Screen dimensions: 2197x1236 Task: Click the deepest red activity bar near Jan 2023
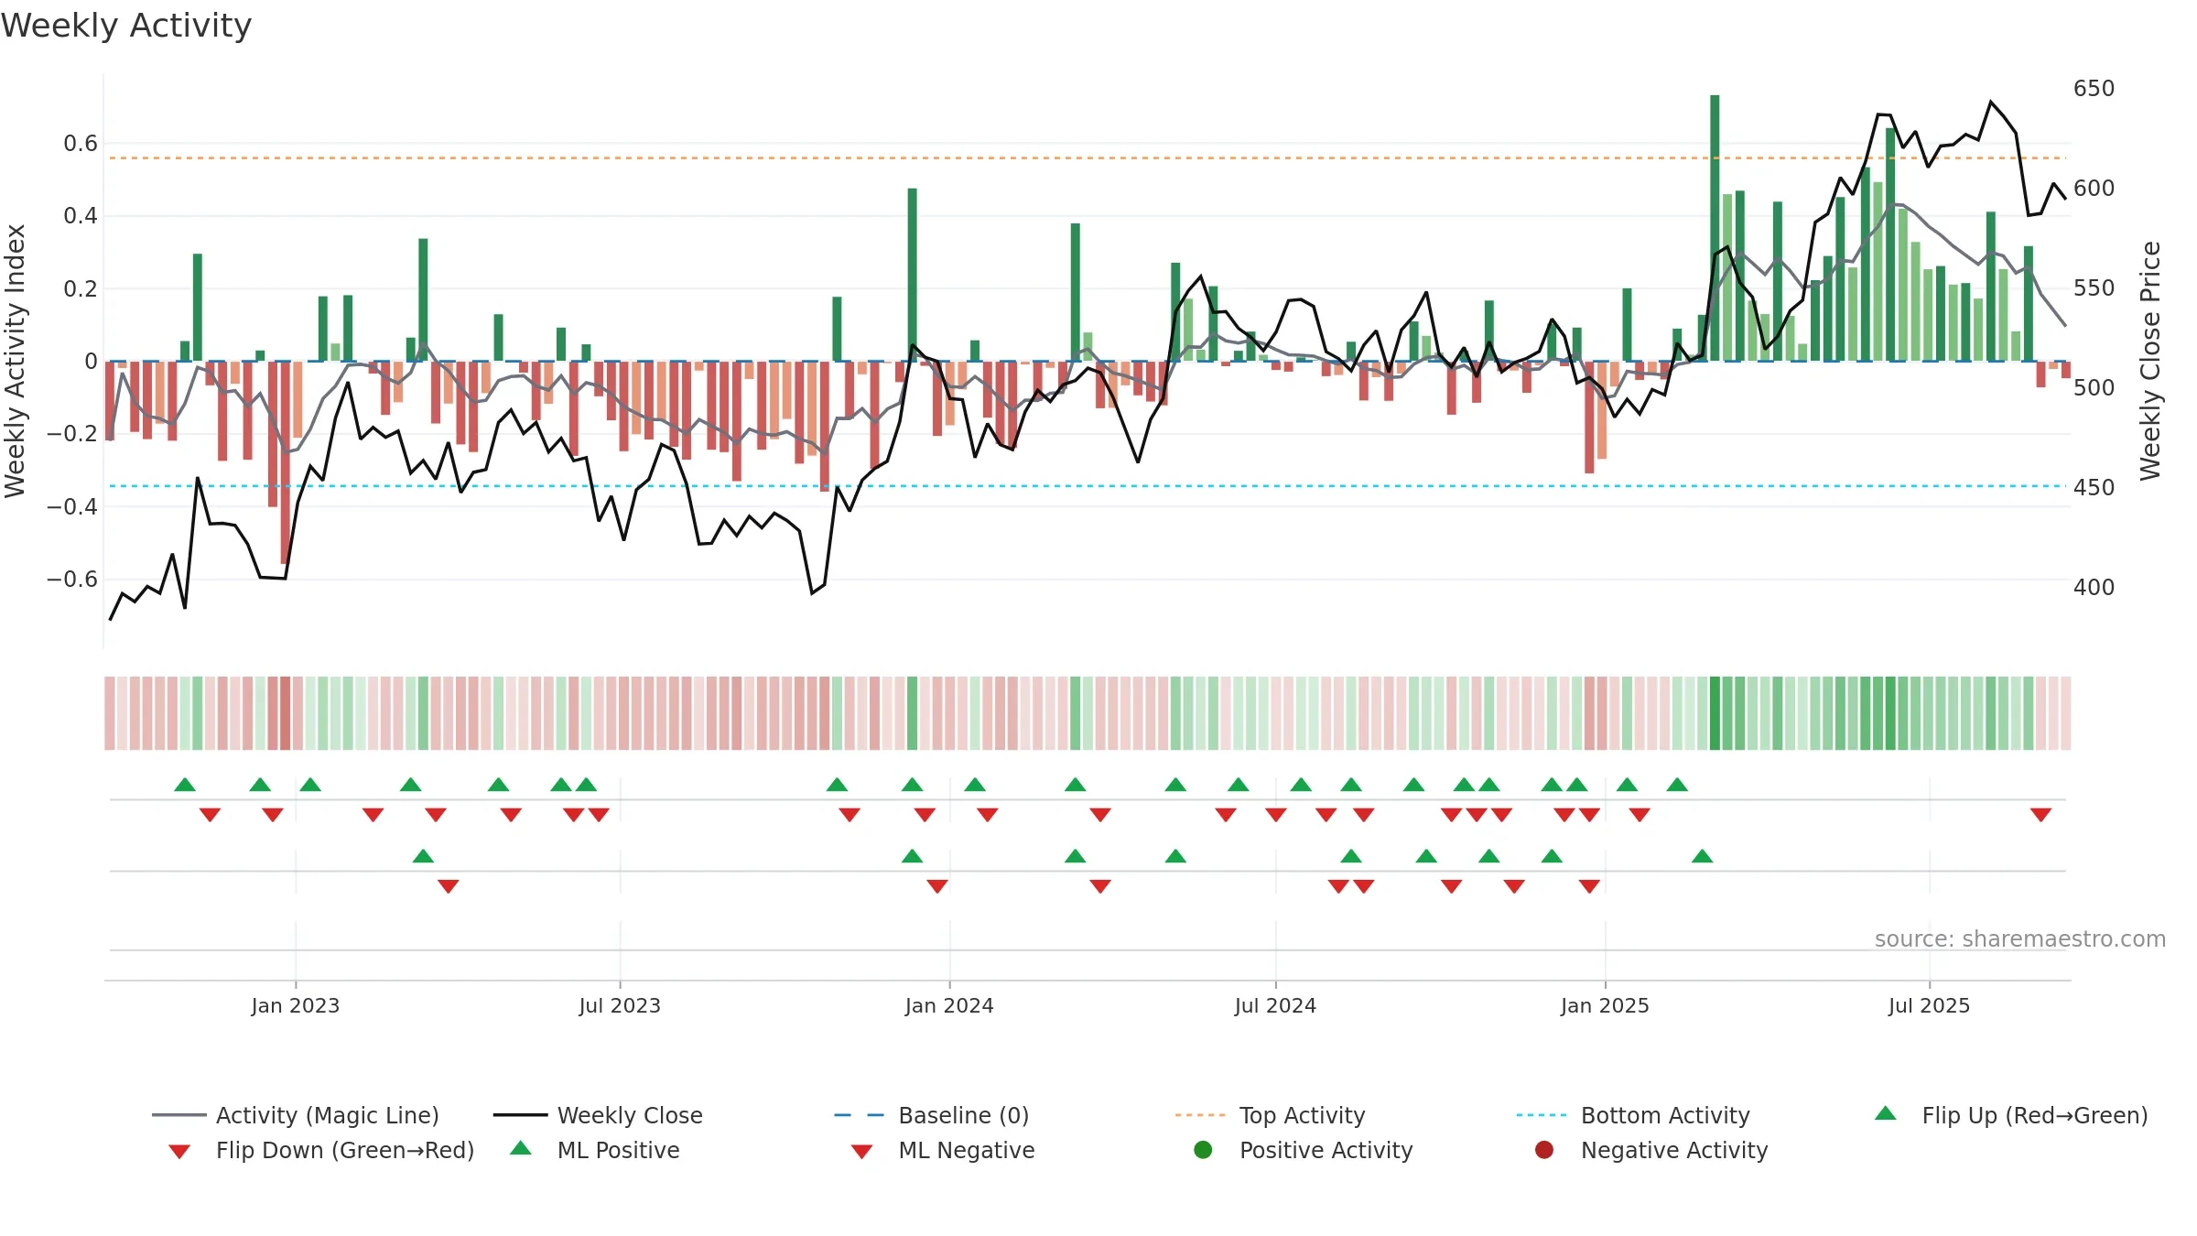[x=285, y=462]
